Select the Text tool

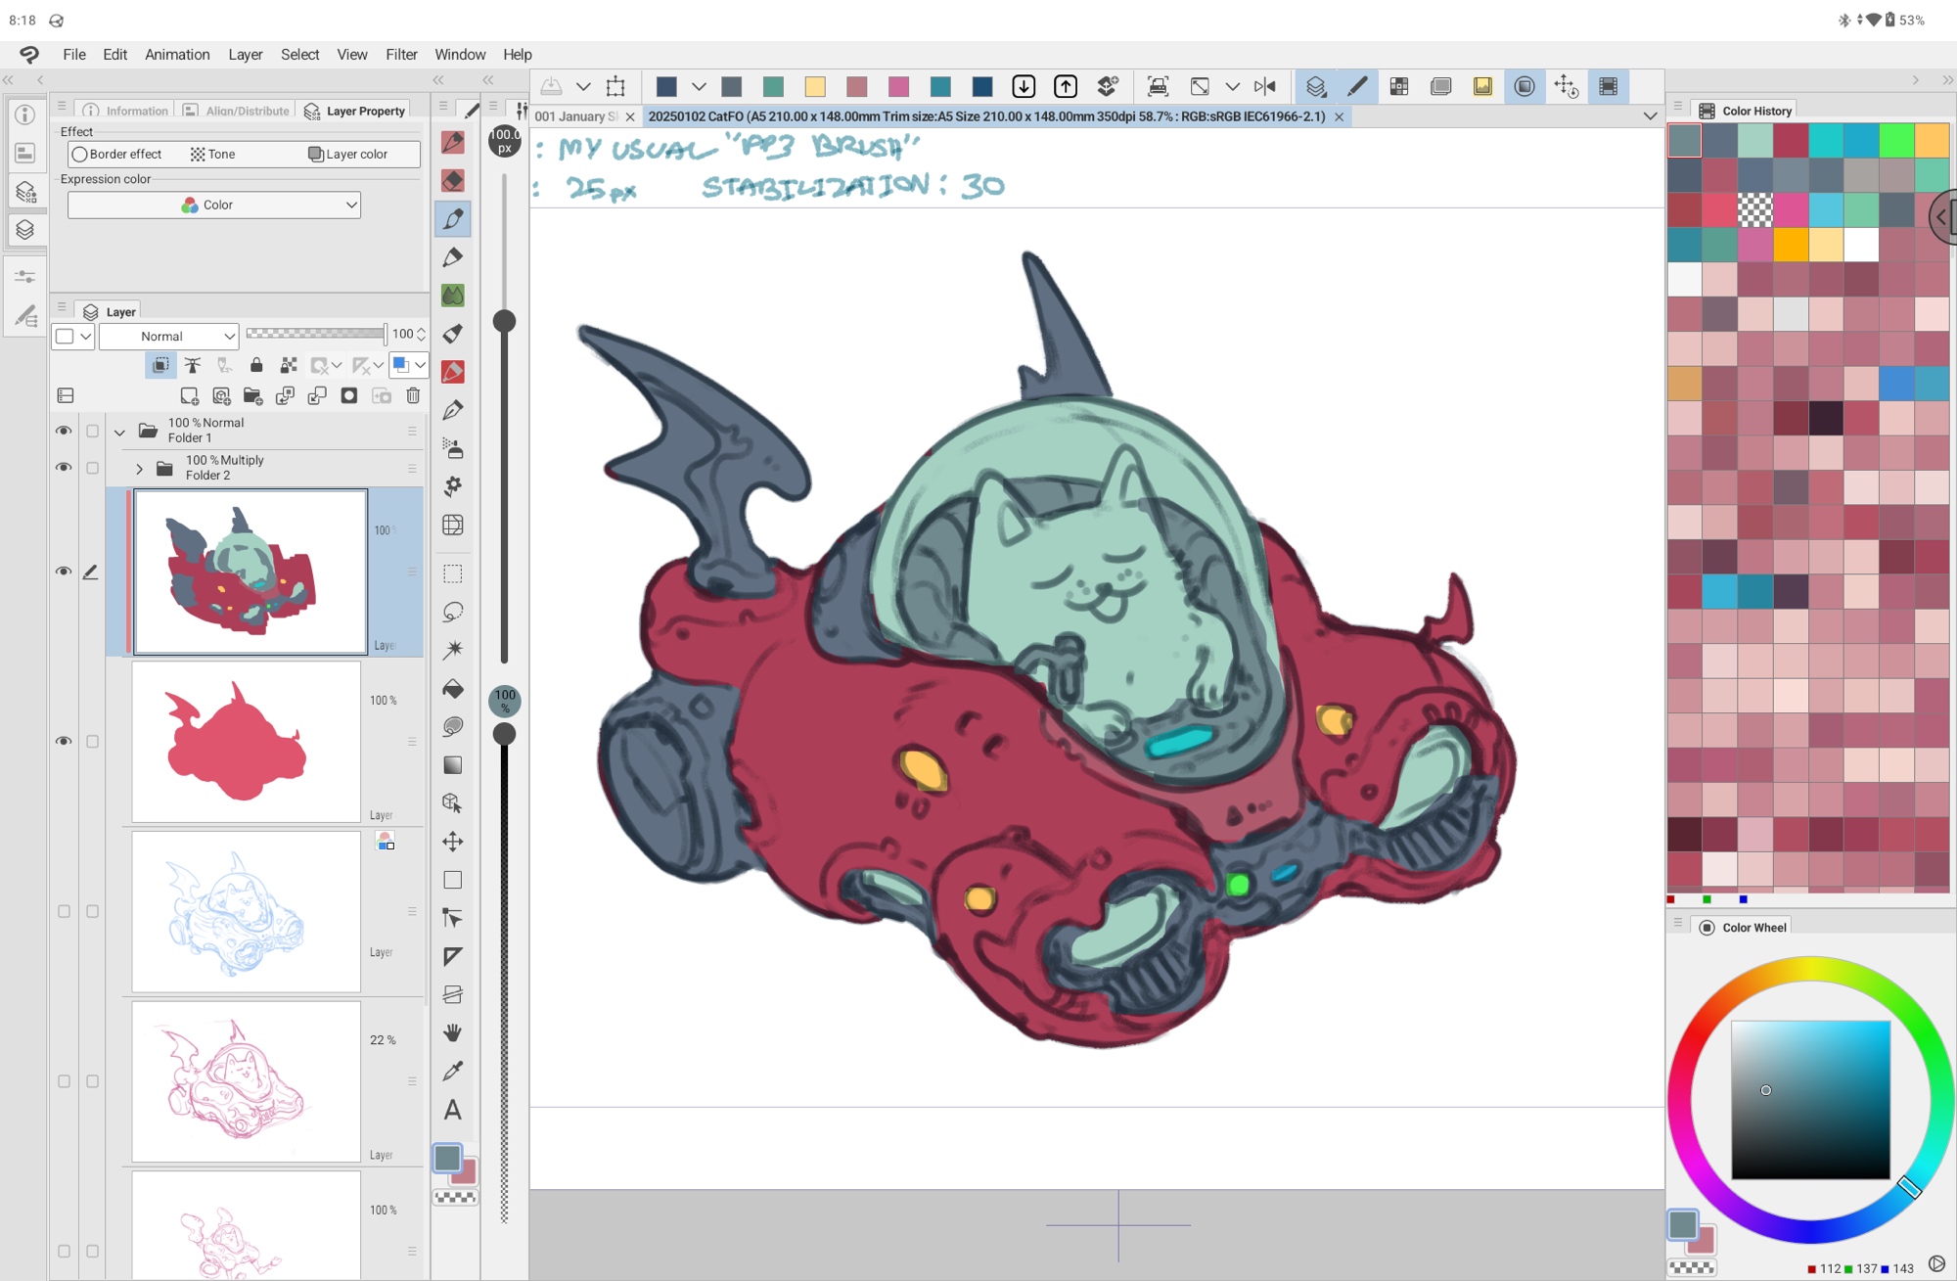point(452,1110)
